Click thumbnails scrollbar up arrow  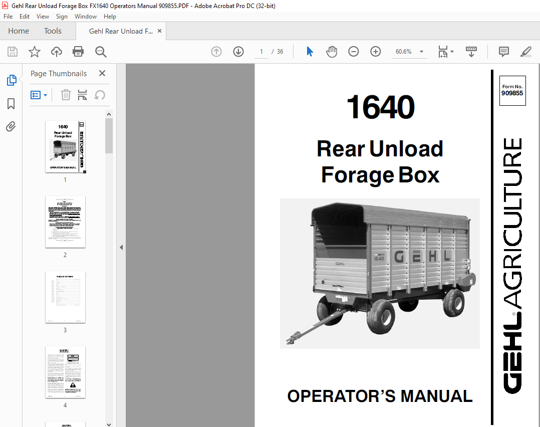point(109,114)
